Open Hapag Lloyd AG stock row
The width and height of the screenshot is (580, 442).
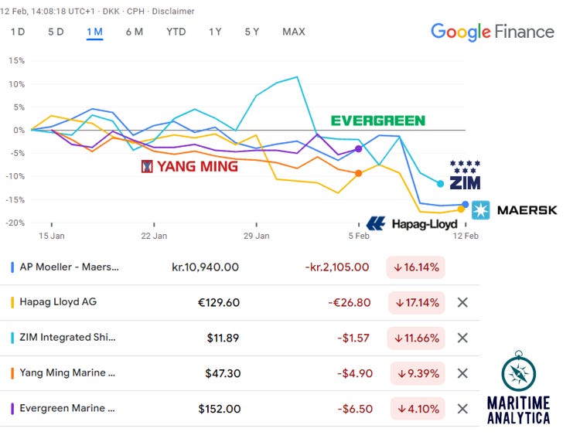pyautogui.click(x=240, y=303)
